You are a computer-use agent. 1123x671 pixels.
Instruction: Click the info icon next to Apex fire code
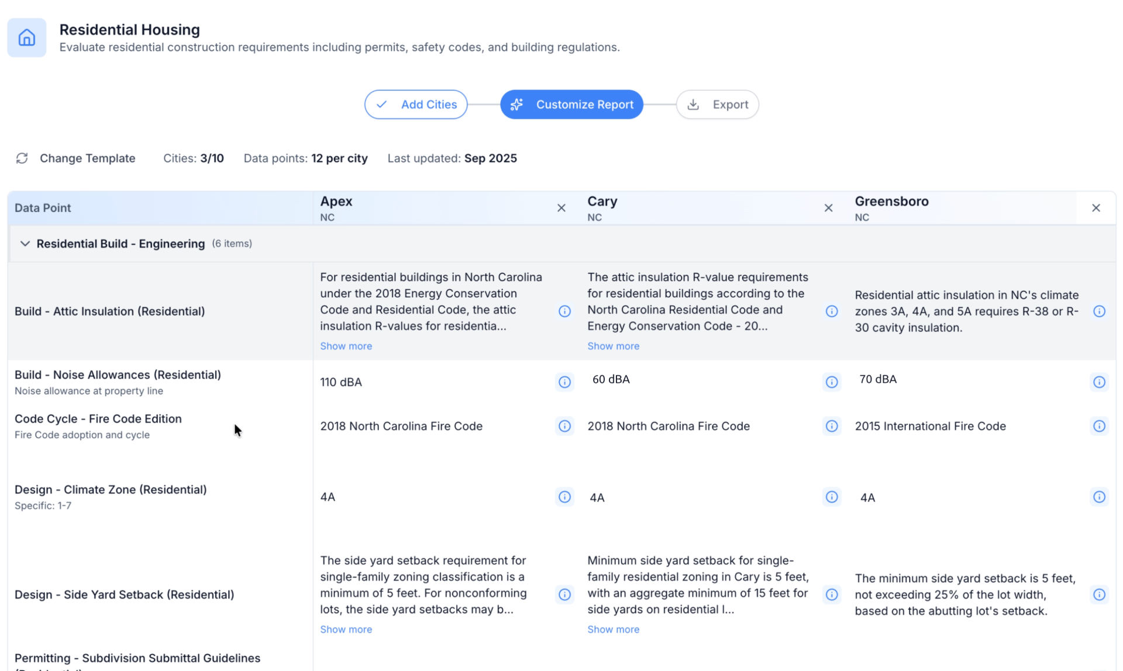click(x=564, y=426)
